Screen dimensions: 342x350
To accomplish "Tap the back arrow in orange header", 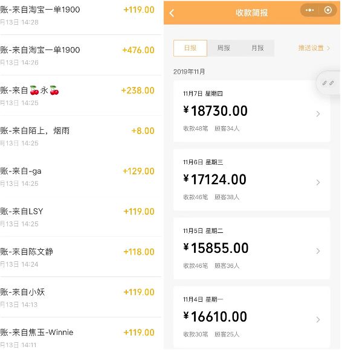I will 172,13.
